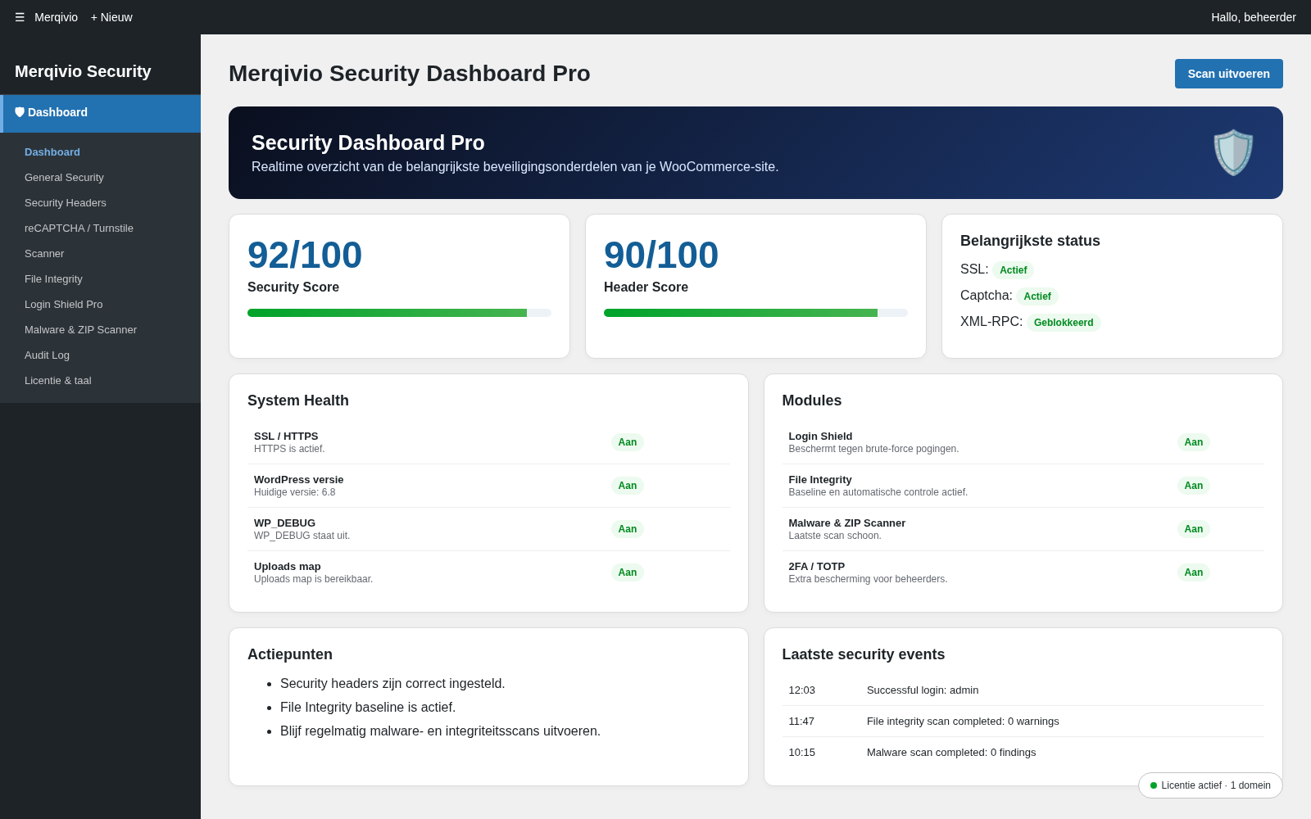
Task: Click 'Baseline en automatische controle actief.' text
Action: (878, 492)
